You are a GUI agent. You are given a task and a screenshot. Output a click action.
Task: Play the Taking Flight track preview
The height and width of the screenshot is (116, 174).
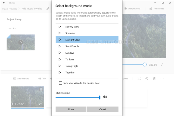(60, 66)
